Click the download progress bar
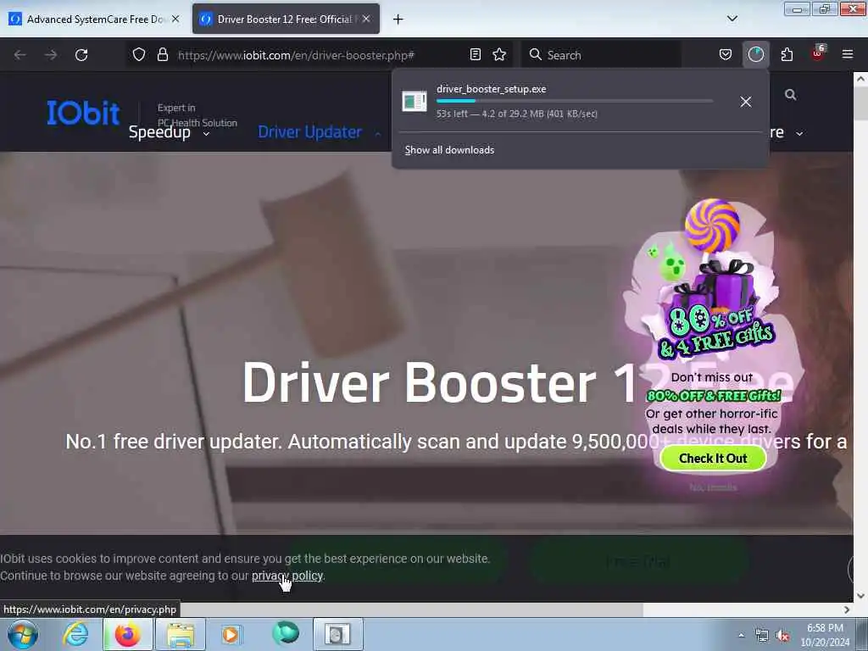Screen dimensions: 868x651 (575, 102)
